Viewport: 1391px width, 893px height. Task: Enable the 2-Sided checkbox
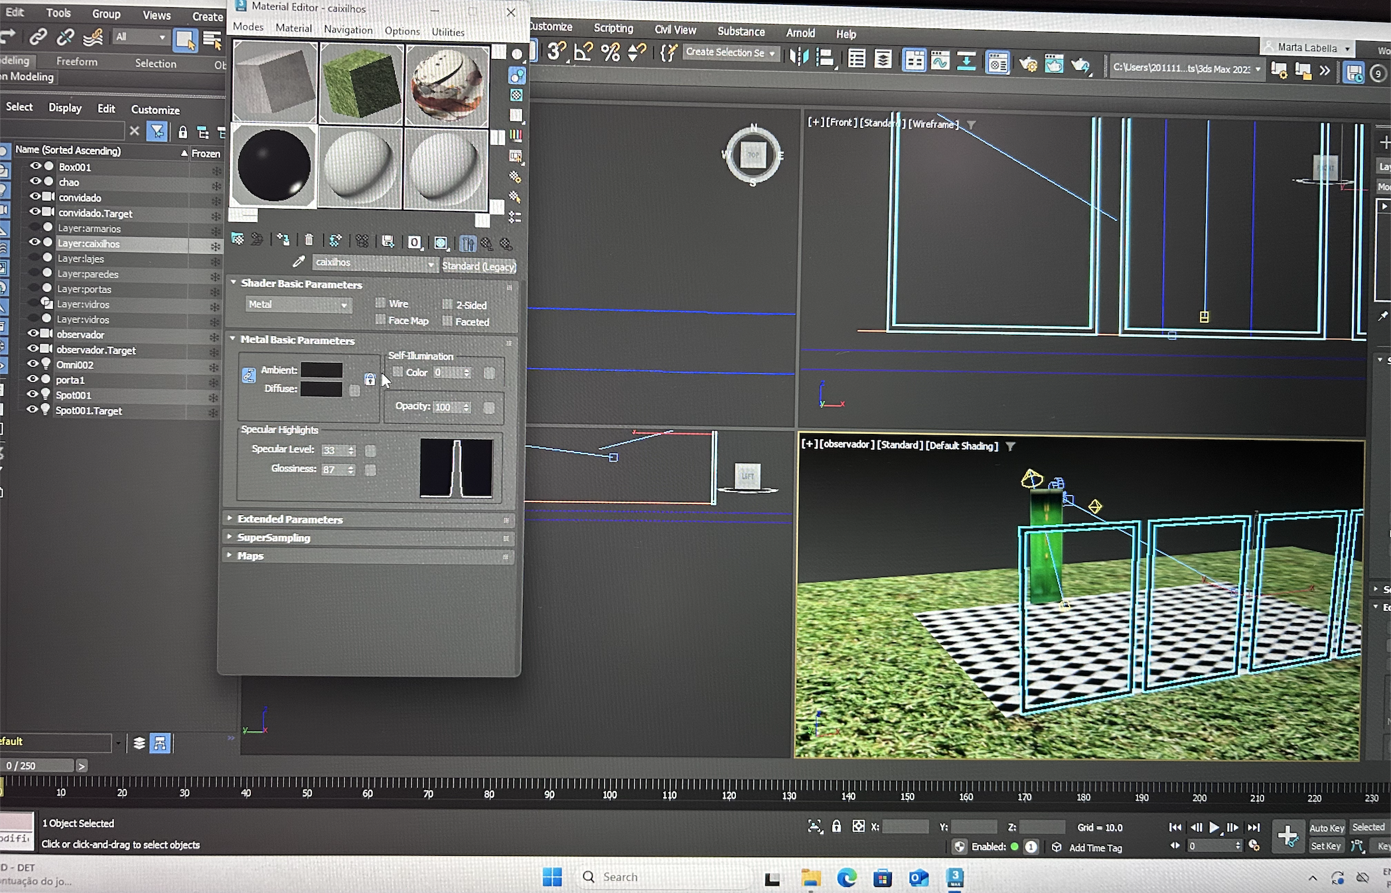pos(448,305)
